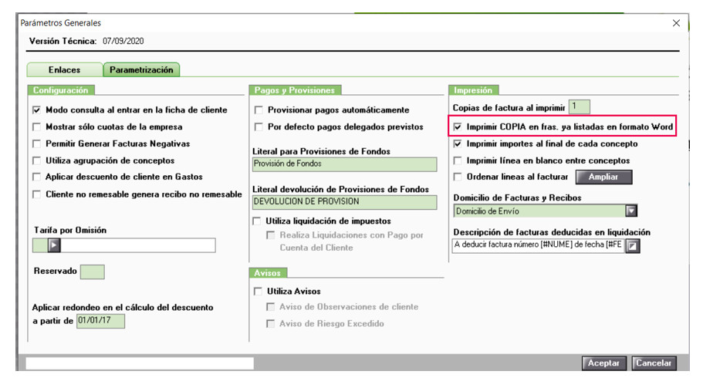Click the Aviso de Riesgo Excedido checkbox

[270, 323]
